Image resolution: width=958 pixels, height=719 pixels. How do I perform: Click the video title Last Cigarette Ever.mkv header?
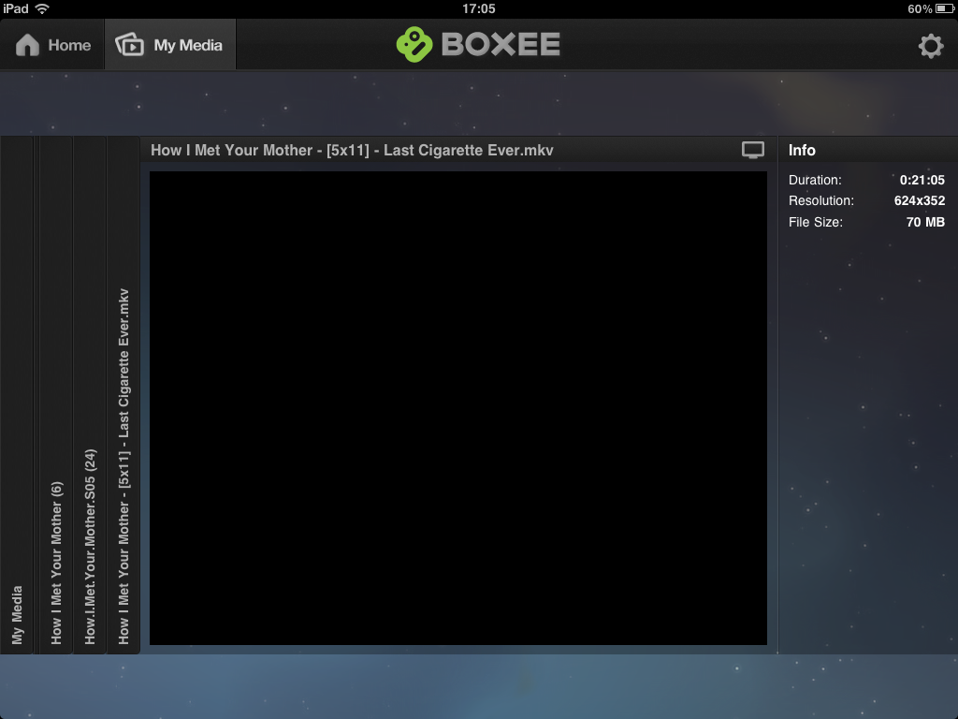(352, 151)
